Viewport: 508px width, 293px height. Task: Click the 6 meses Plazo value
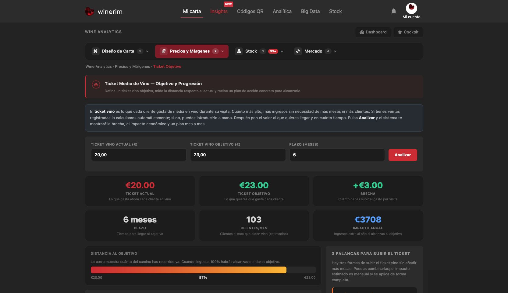pyautogui.click(x=140, y=220)
